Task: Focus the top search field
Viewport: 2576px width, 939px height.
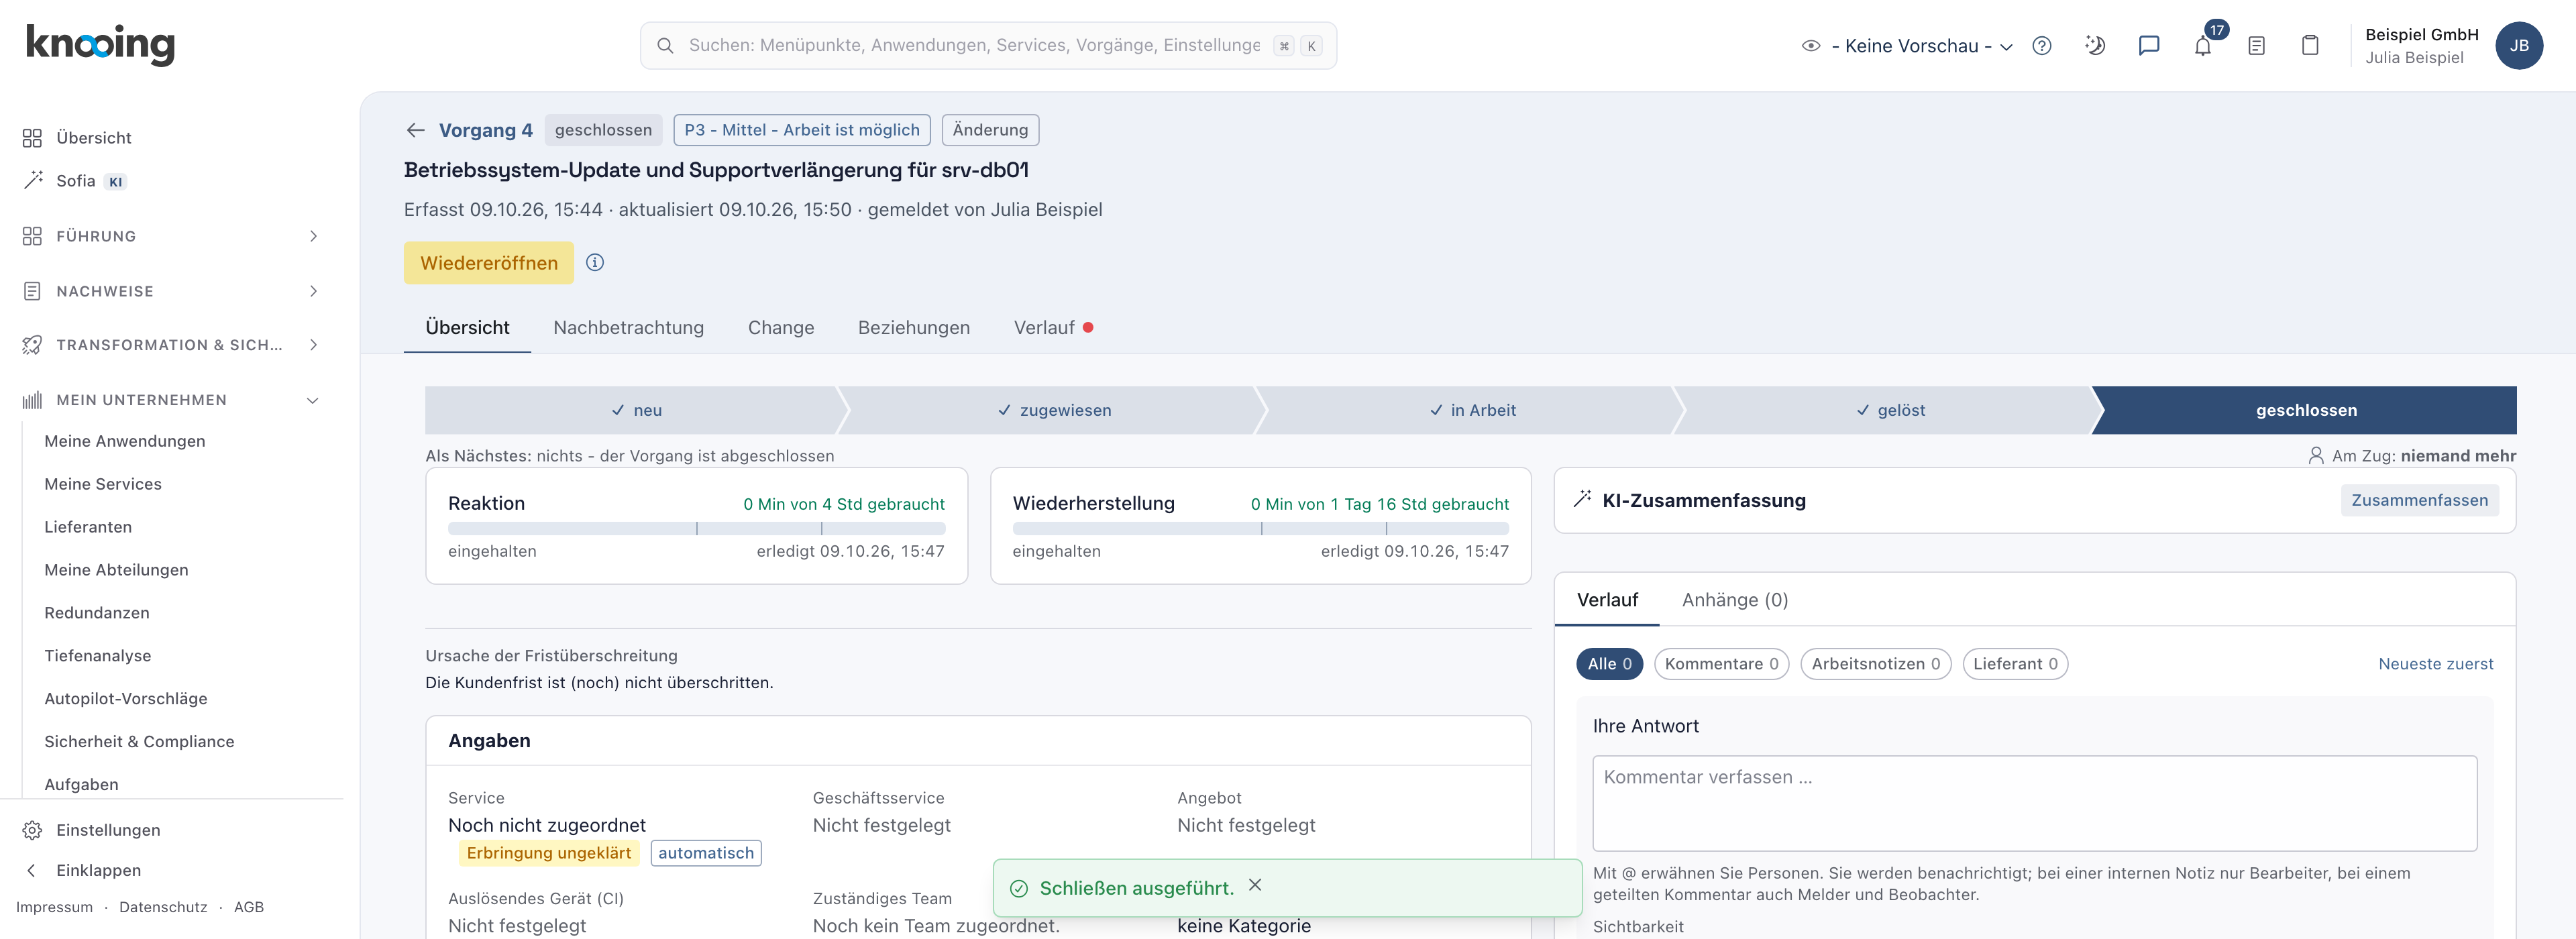Action: click(988, 46)
